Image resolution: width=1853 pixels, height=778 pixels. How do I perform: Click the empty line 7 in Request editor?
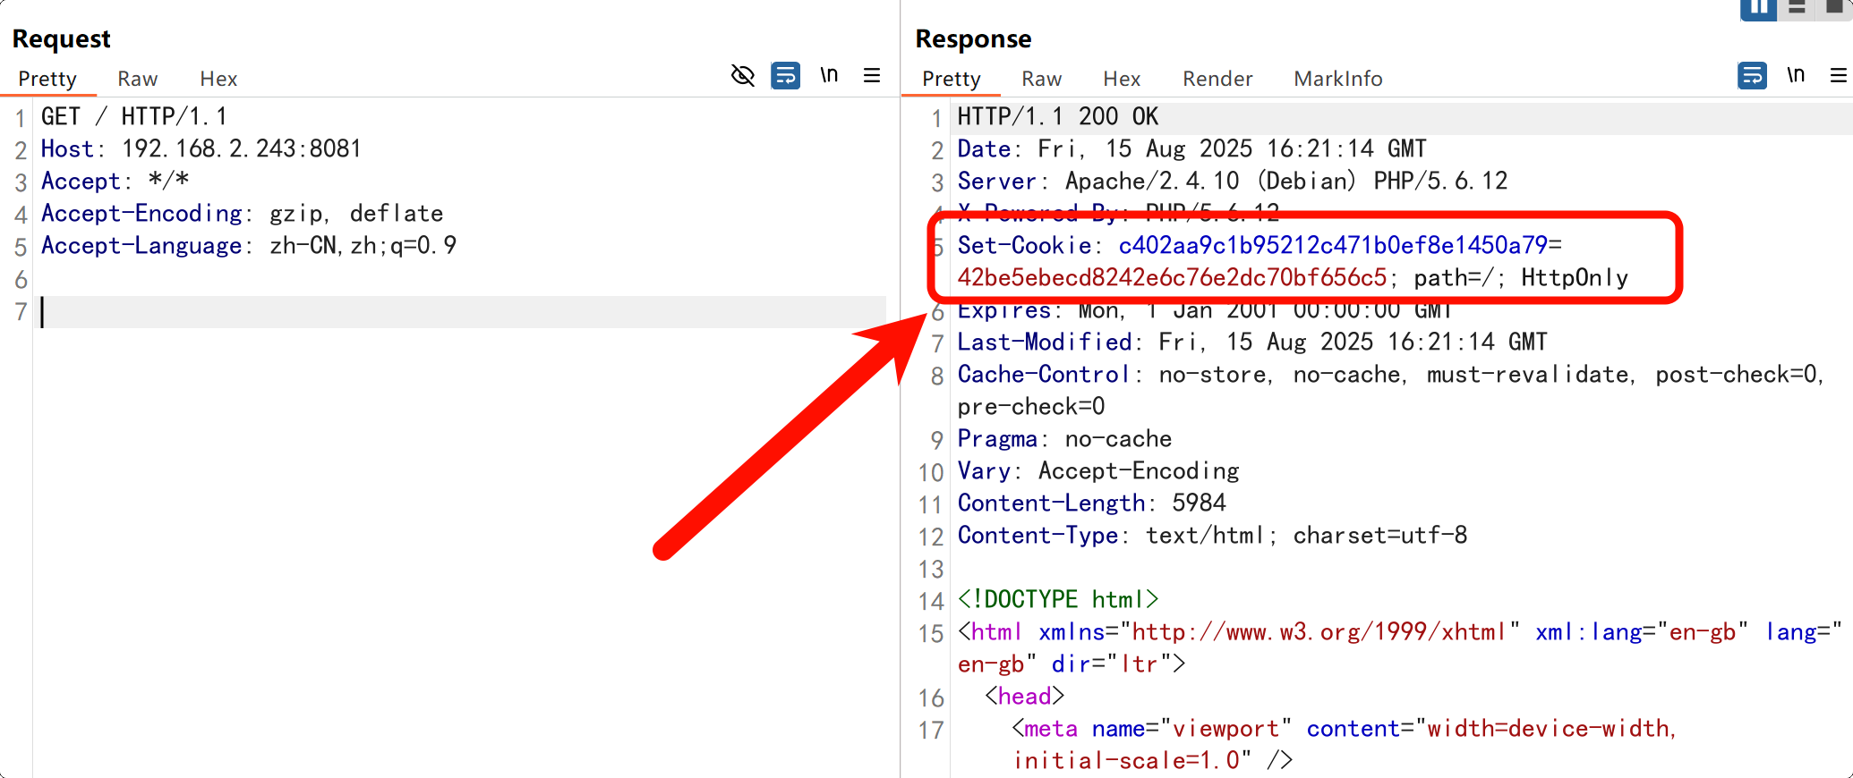point(448,312)
